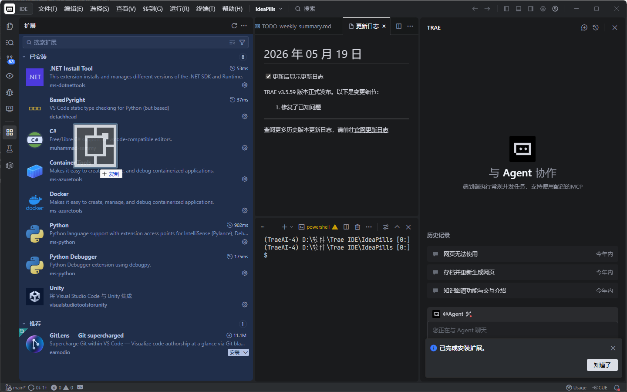Filter extensions with the funnel icon
Viewport: 627px width, 392px height.
[x=242, y=42]
